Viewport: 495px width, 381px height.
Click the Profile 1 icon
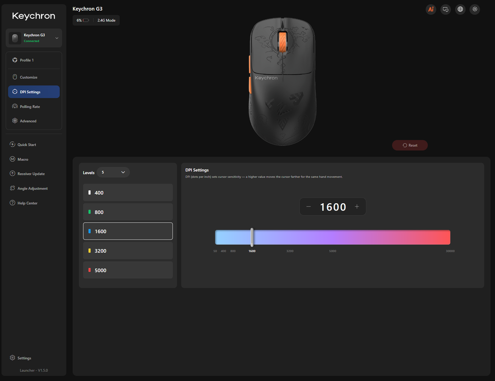(x=15, y=60)
